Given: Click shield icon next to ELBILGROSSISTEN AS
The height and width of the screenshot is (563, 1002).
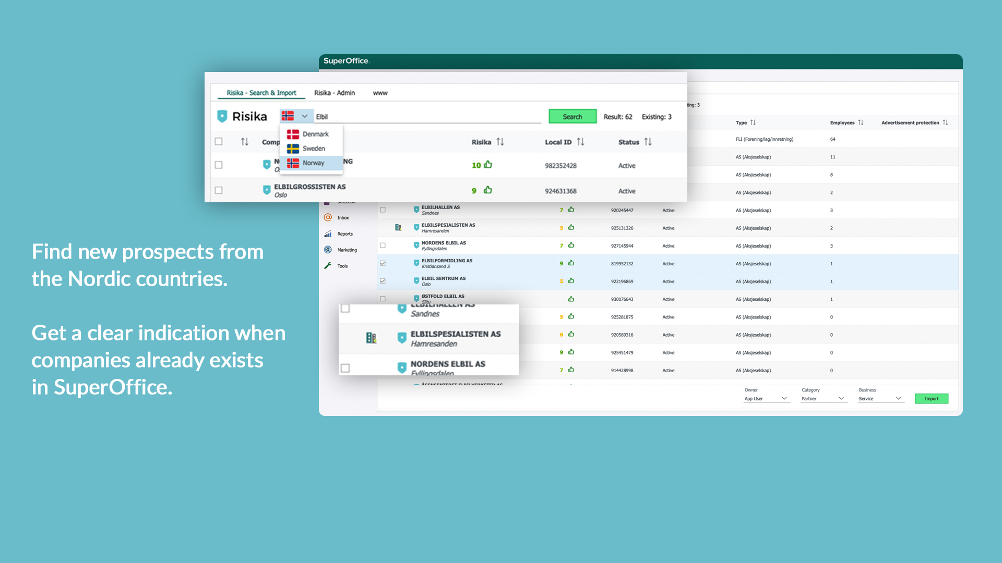Looking at the screenshot, I should click(x=267, y=190).
